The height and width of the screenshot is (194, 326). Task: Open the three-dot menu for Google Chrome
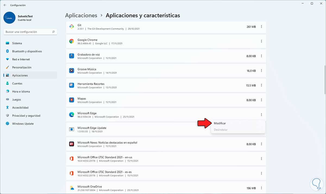click(261, 41)
